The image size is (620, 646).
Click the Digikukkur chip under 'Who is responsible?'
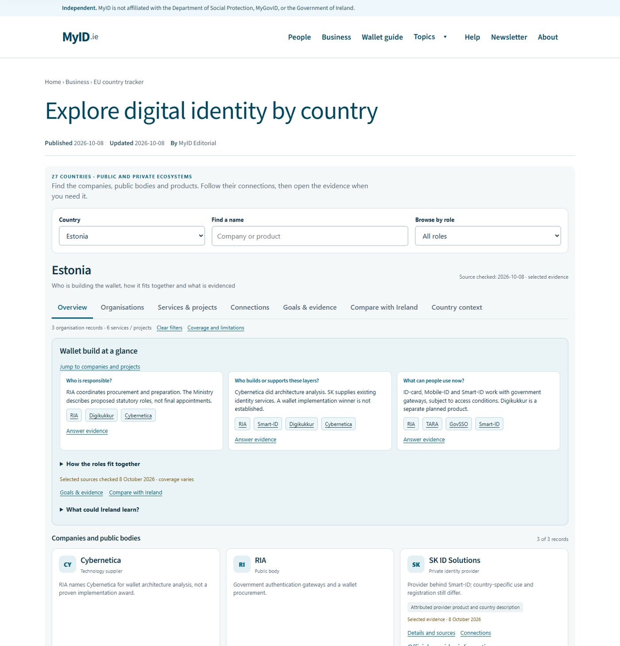point(101,416)
